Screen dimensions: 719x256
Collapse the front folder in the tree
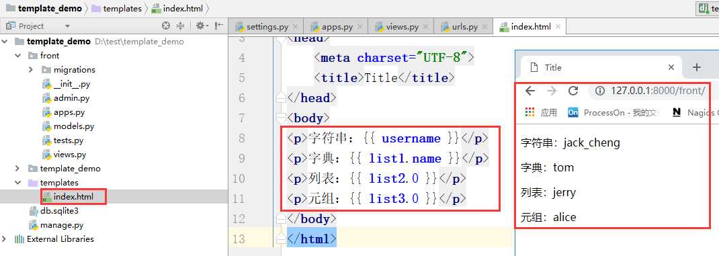[x=18, y=56]
